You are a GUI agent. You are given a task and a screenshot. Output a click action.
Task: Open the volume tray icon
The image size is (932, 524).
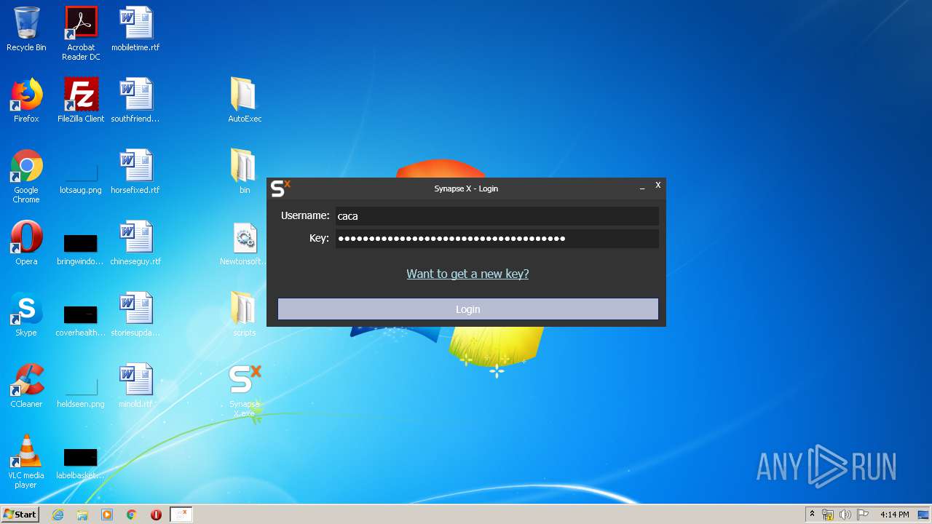(845, 515)
